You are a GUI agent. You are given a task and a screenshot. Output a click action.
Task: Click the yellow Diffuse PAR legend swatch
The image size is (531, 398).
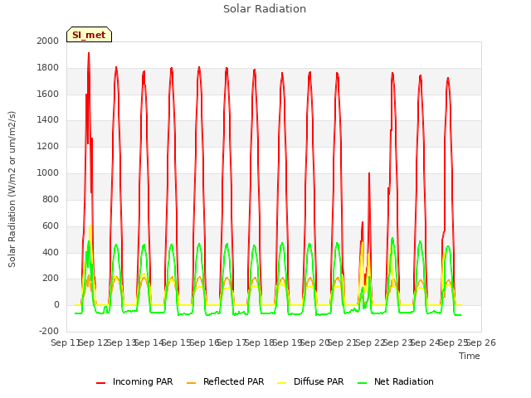[282, 383]
